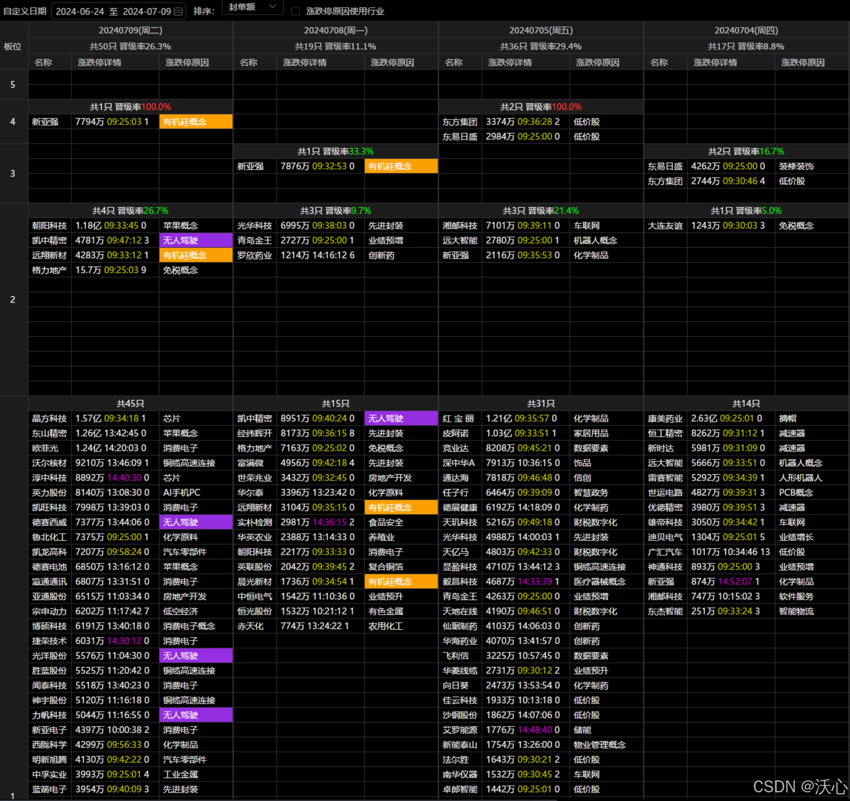Click stock name 康美药业

(665, 419)
